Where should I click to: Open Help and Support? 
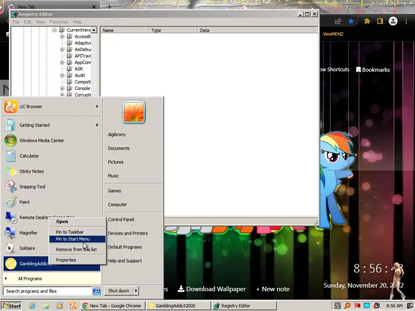pyautogui.click(x=125, y=261)
